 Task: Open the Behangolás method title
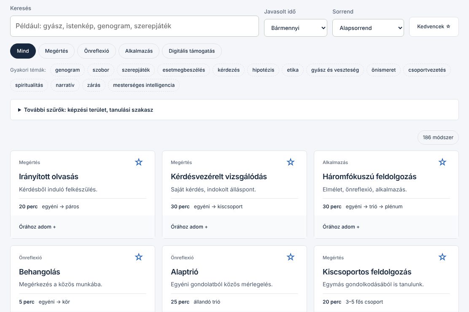click(x=40, y=272)
